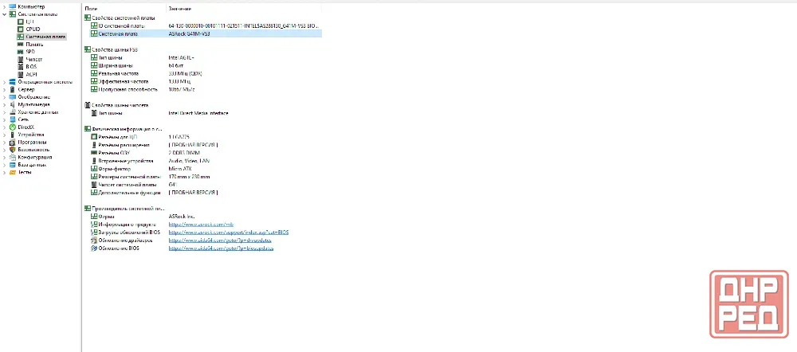797x352 pixels.
Task: Open the aida64 biosupdates link
Action: point(221,248)
